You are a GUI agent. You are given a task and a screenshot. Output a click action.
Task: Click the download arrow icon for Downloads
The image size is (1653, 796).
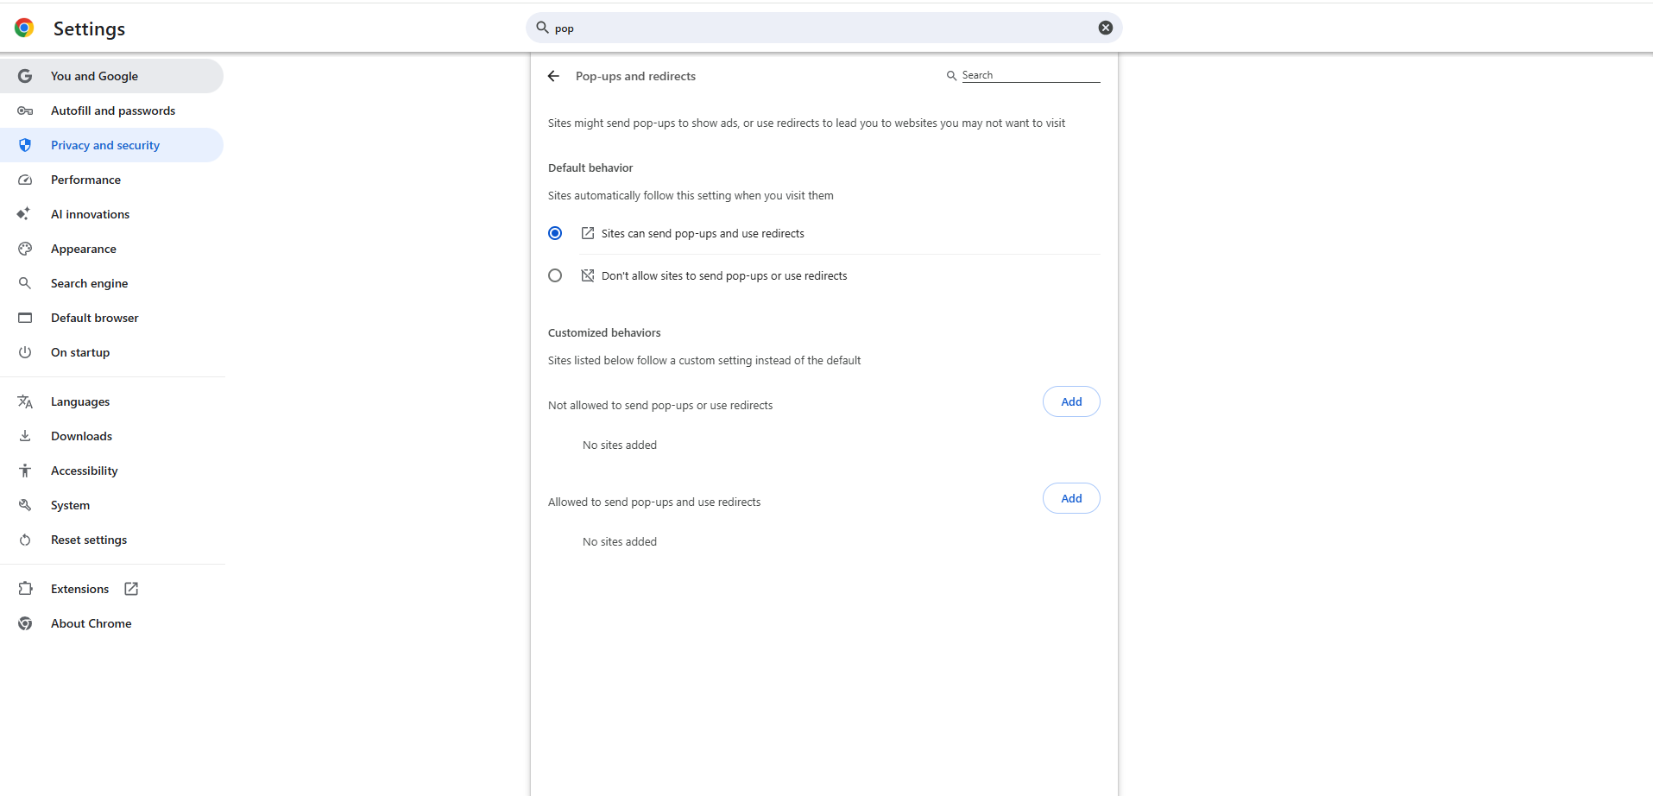point(25,436)
